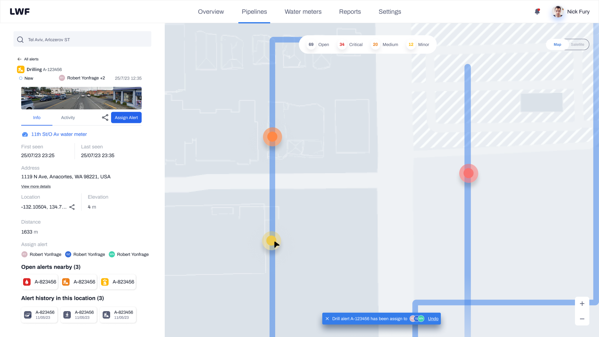Select the yellow minor marker on the map
The height and width of the screenshot is (337, 599).
(271, 241)
